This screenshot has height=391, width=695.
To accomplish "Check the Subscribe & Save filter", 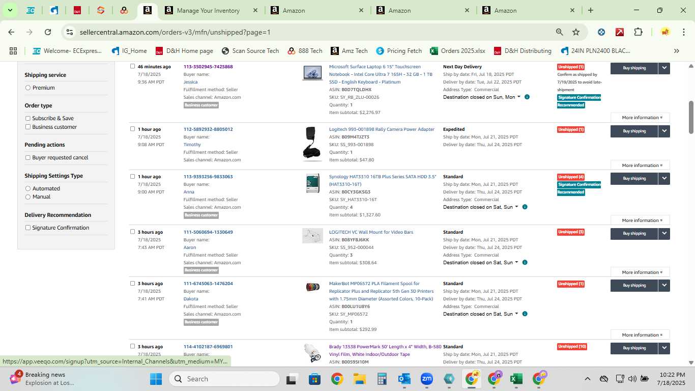I will pyautogui.click(x=28, y=118).
